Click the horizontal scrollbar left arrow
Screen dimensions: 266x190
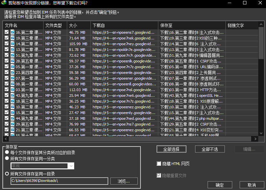6,139
